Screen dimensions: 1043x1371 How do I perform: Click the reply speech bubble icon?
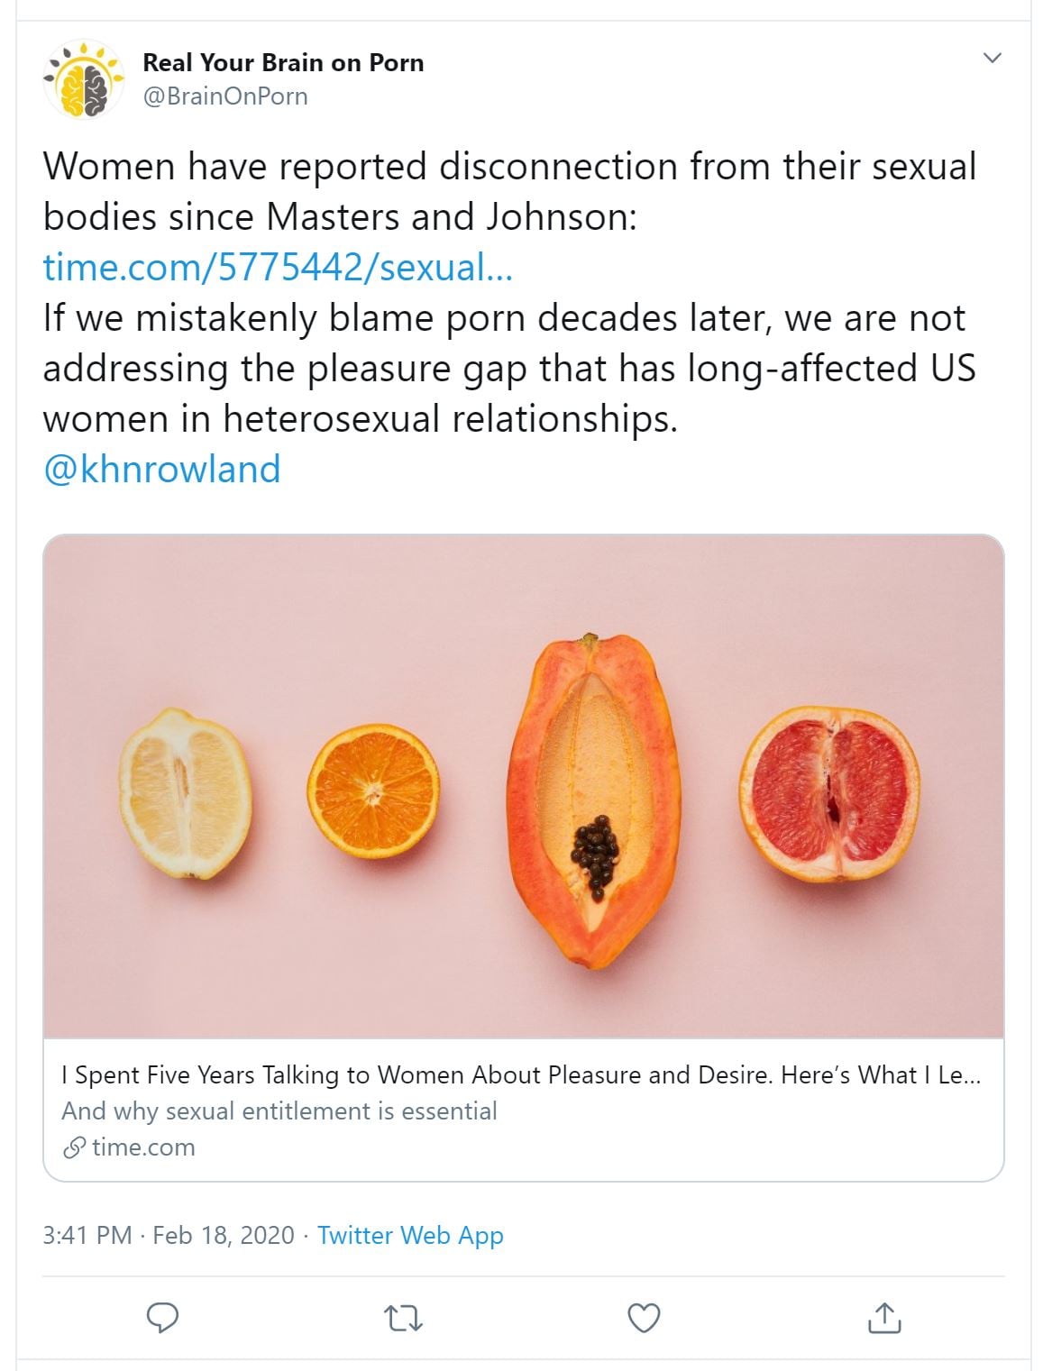(162, 1318)
